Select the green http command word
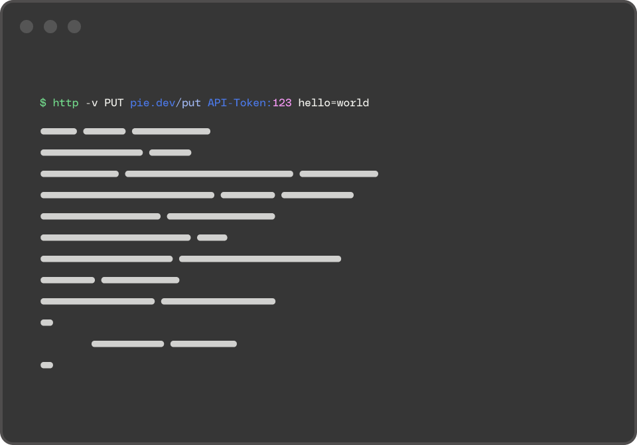Image resolution: width=637 pixels, height=445 pixels. coord(66,103)
